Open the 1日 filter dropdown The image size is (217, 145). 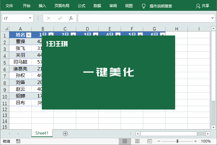51,35
